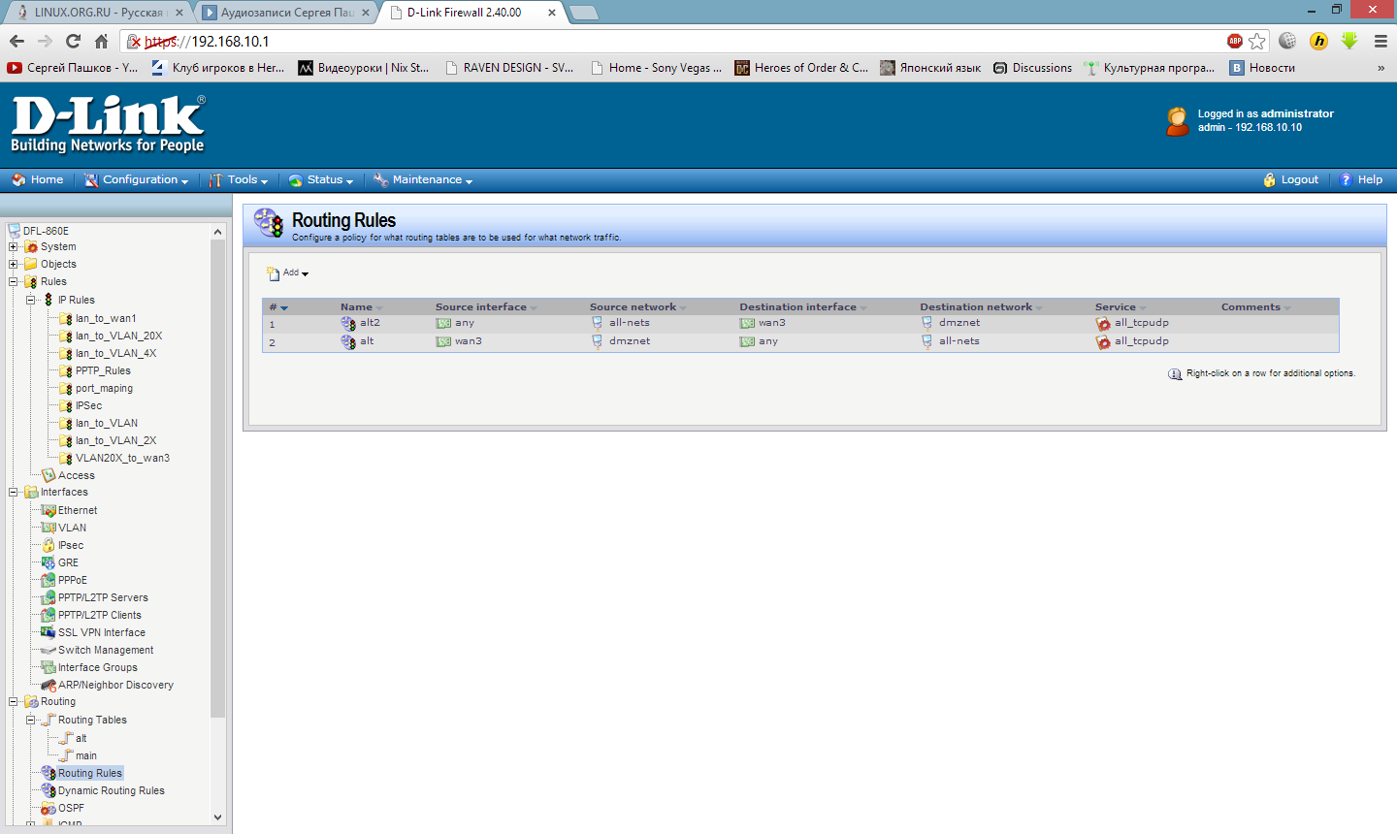The height and width of the screenshot is (834, 1397).
Task: Open the Японский язык bookmark
Action: click(x=930, y=68)
